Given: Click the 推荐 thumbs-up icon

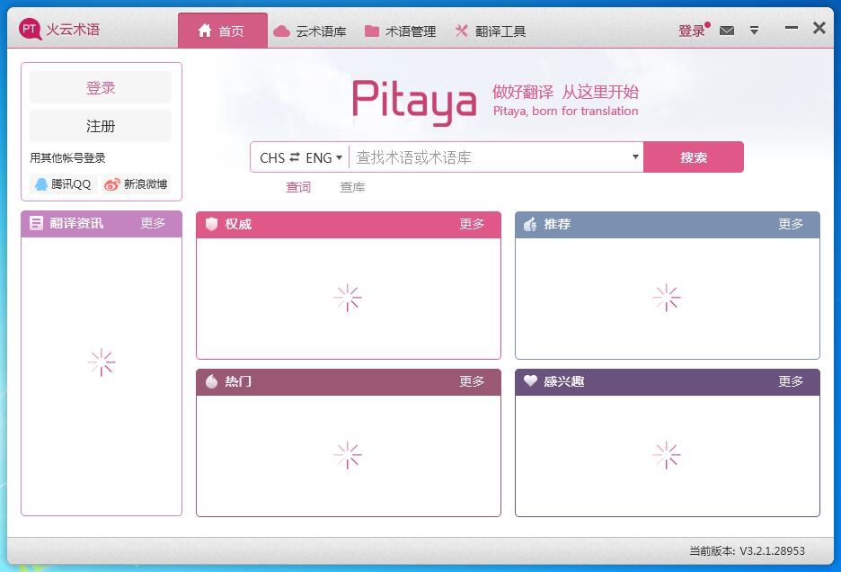Looking at the screenshot, I should coord(530,224).
